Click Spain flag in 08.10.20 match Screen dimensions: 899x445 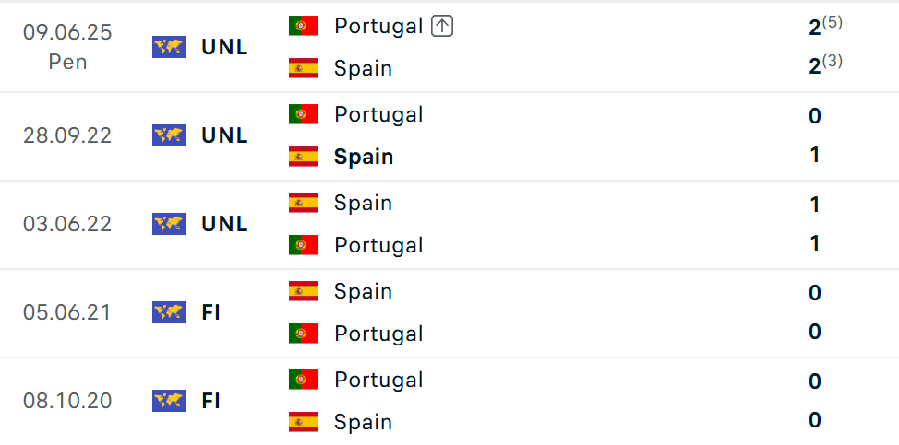pyautogui.click(x=304, y=422)
